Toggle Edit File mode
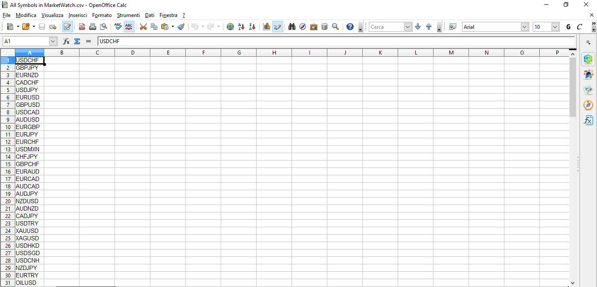Viewport: 597px width, 287px height. 67,27
